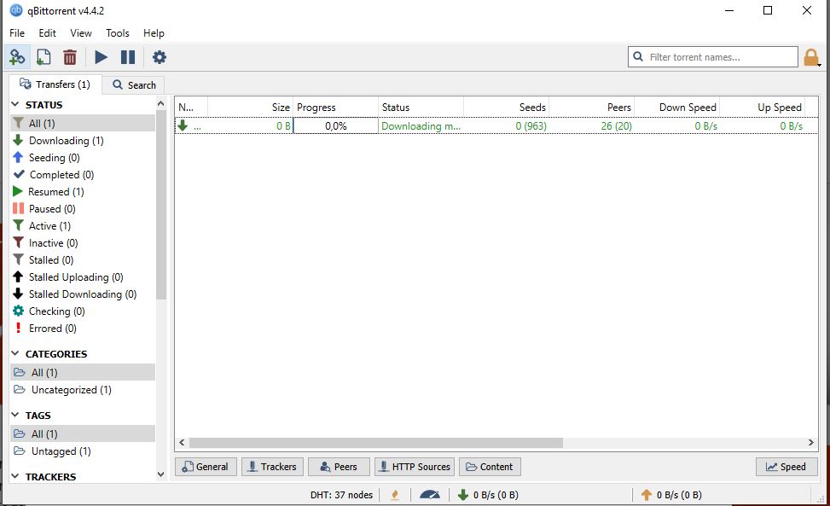
Task: Switch to the Search tab
Action: click(x=134, y=85)
